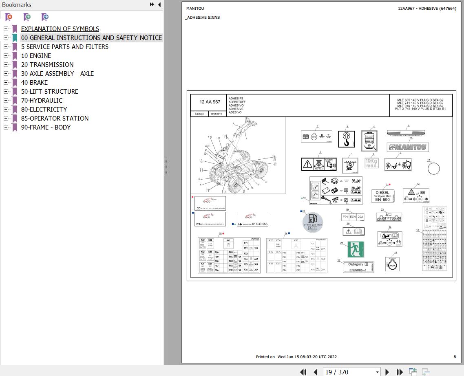
Task: Go to the previous page
Action: point(316,372)
